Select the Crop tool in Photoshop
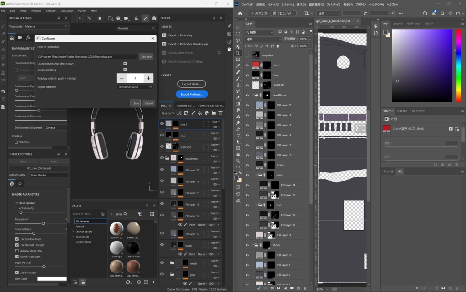The image size is (466, 292). point(238,53)
